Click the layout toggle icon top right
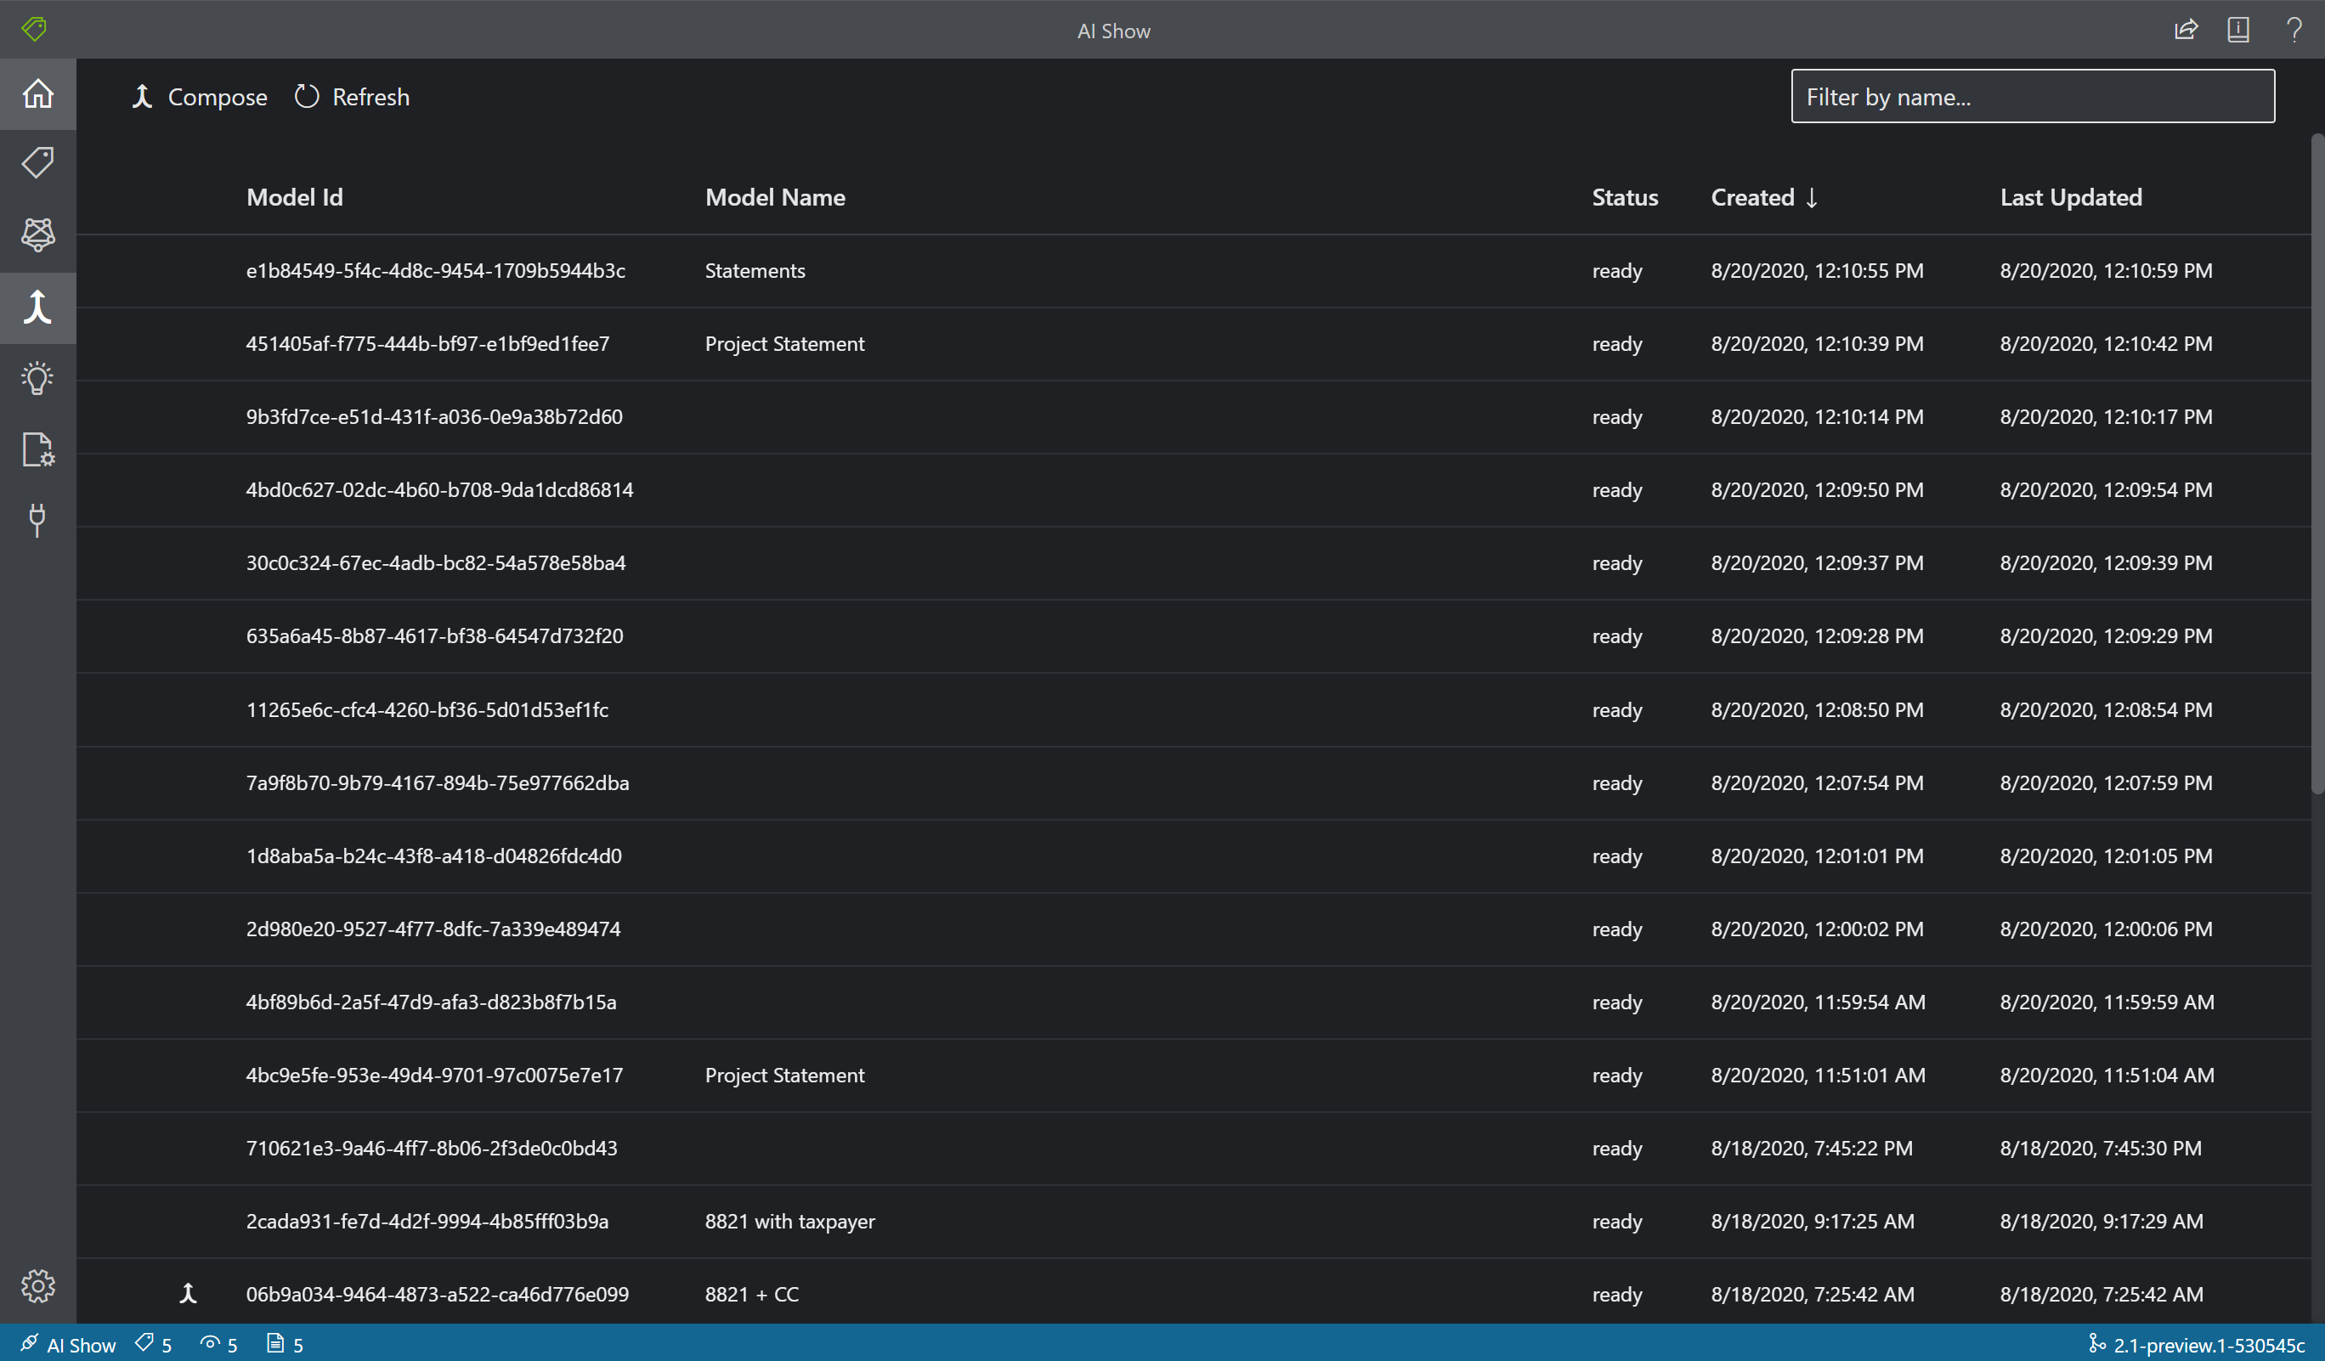The height and width of the screenshot is (1361, 2325). click(x=2237, y=29)
